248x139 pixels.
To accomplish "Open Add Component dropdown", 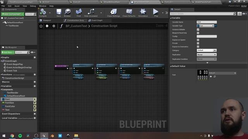I will 13,14.
